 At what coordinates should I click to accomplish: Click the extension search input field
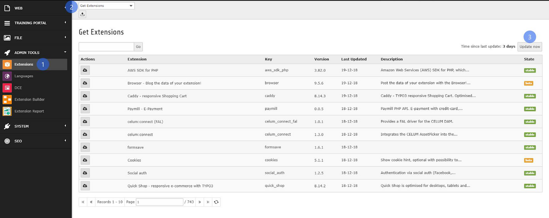[106, 47]
